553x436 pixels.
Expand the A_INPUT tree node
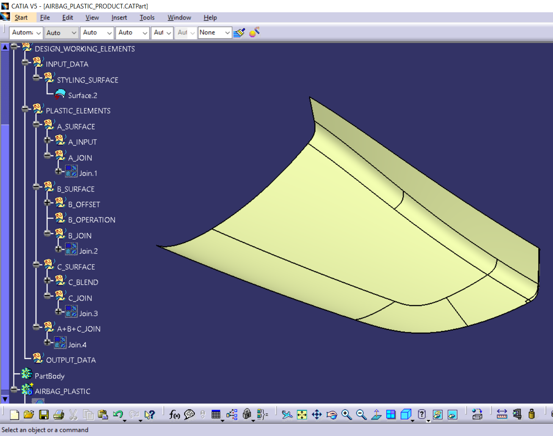[x=47, y=140]
